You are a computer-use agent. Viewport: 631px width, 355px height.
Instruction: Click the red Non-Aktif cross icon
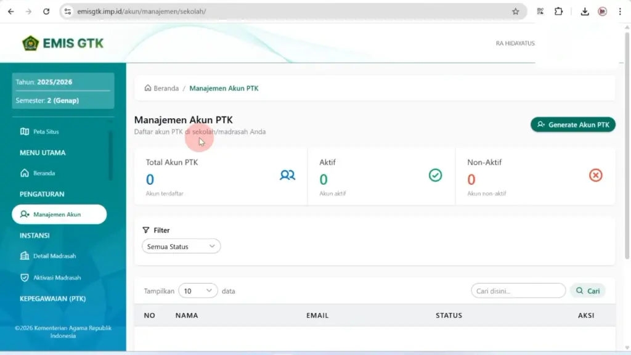click(x=595, y=176)
